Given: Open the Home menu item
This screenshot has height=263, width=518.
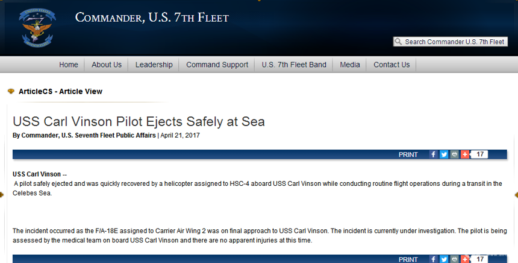Looking at the screenshot, I should tap(69, 65).
